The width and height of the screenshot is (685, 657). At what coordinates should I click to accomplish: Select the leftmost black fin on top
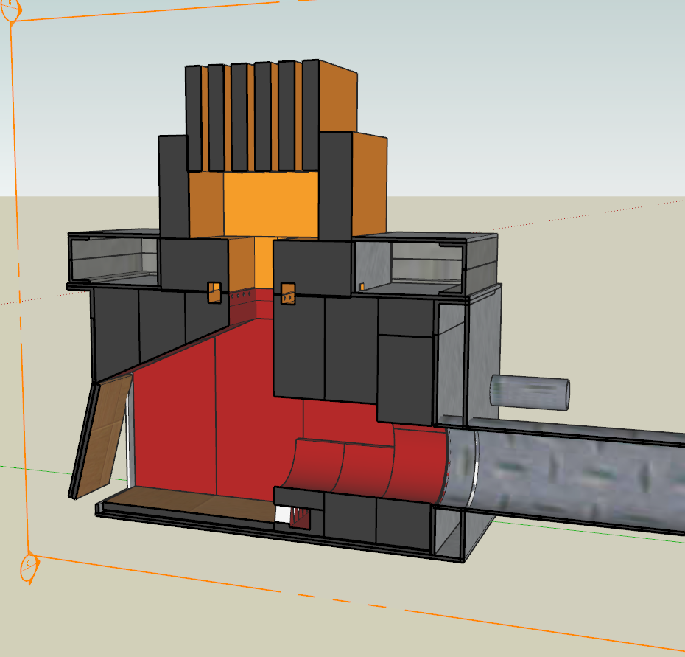coord(193,118)
